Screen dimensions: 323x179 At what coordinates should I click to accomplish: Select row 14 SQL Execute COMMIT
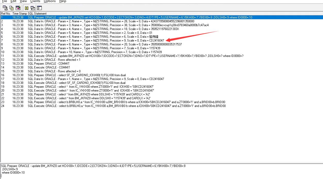coord(161,67)
